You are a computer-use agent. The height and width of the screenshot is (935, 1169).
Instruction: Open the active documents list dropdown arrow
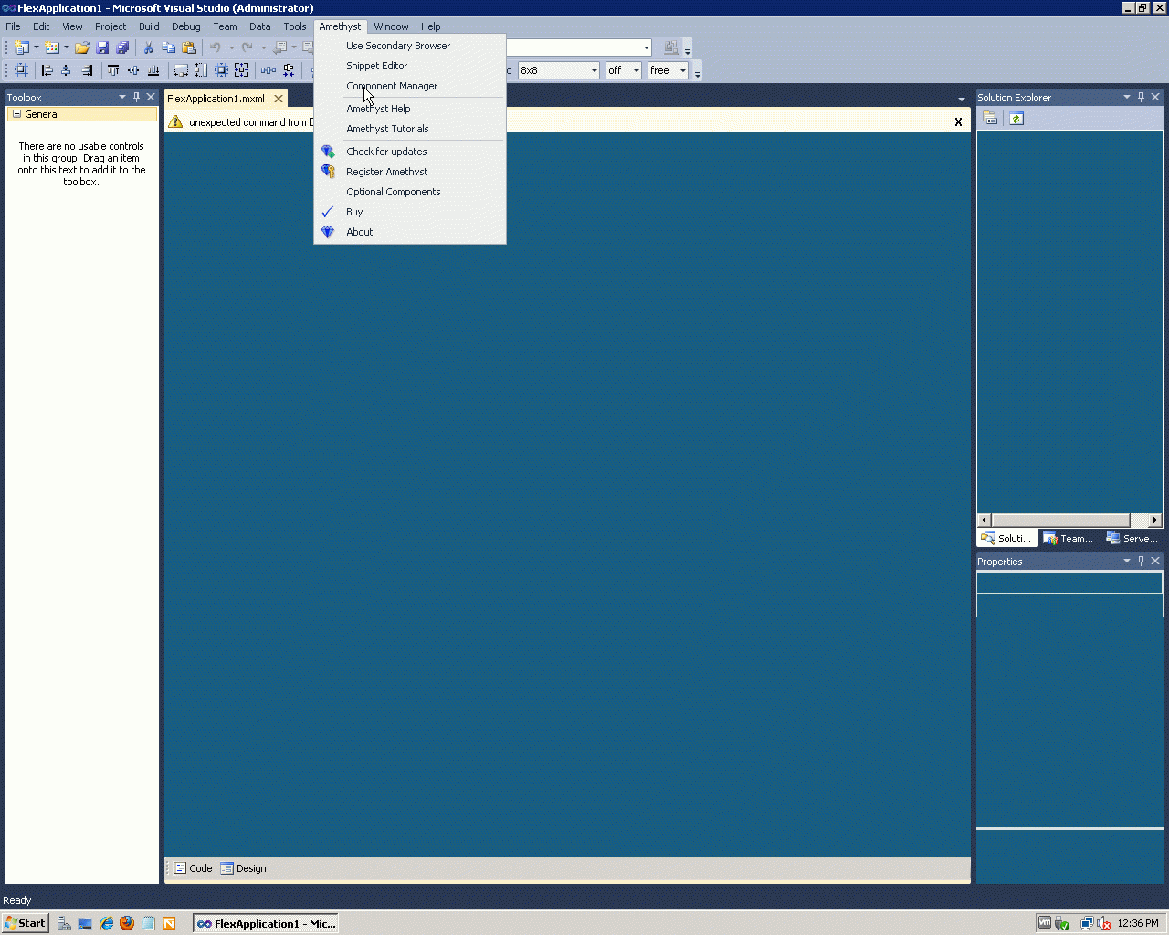(x=961, y=99)
